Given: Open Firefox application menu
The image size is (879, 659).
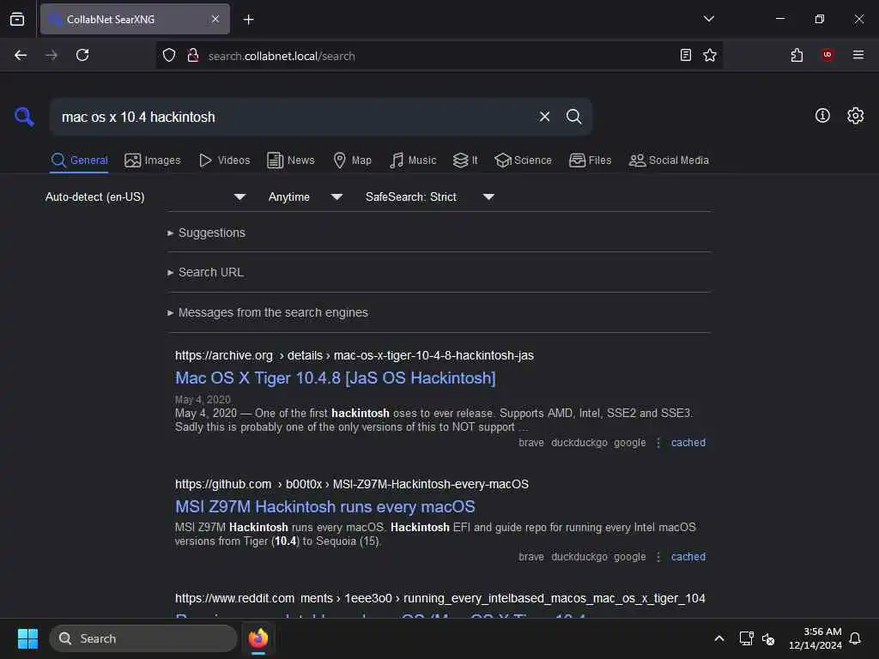Looking at the screenshot, I should [x=858, y=55].
